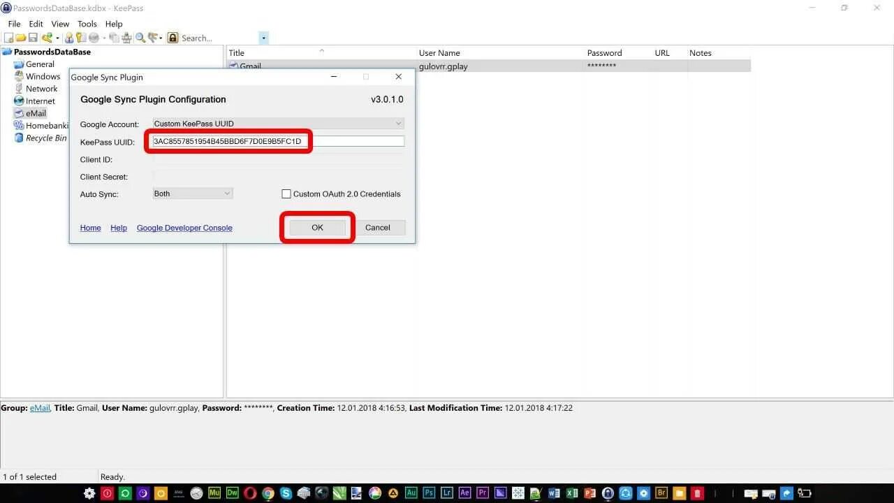Open PowerPoint from the taskbar
Screen dimensions: 894x503
589,493
